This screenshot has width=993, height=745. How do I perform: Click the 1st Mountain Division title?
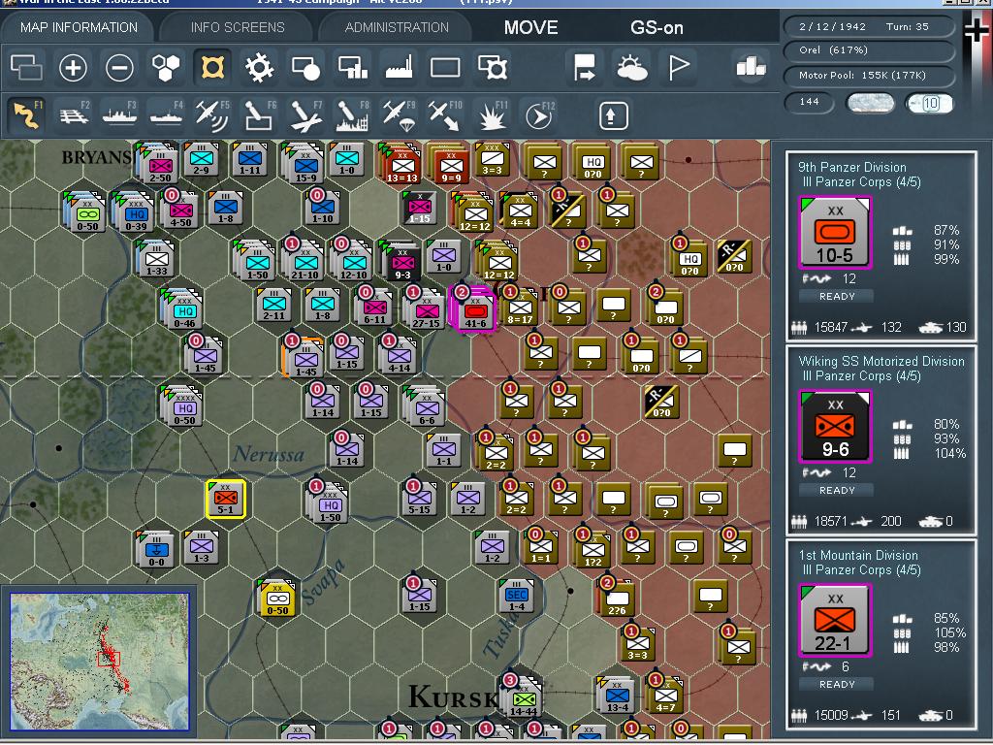point(858,555)
